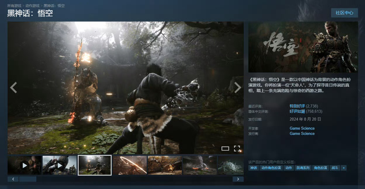Select the 神话 tag
Screen dimensions: 365x189
pos(254,168)
